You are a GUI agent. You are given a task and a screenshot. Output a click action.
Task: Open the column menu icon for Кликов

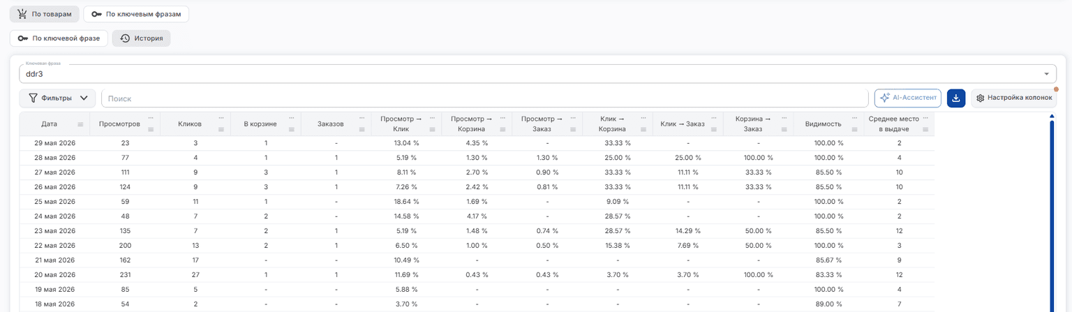click(x=221, y=129)
